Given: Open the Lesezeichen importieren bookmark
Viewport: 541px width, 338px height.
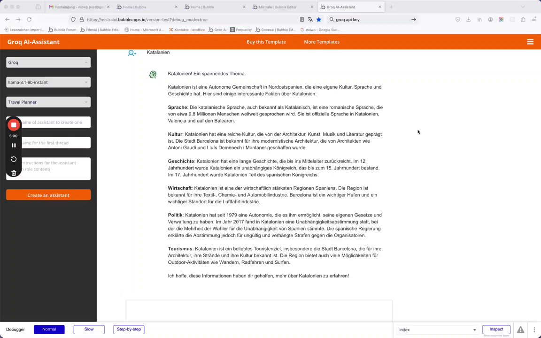Looking at the screenshot, I should (24, 30).
